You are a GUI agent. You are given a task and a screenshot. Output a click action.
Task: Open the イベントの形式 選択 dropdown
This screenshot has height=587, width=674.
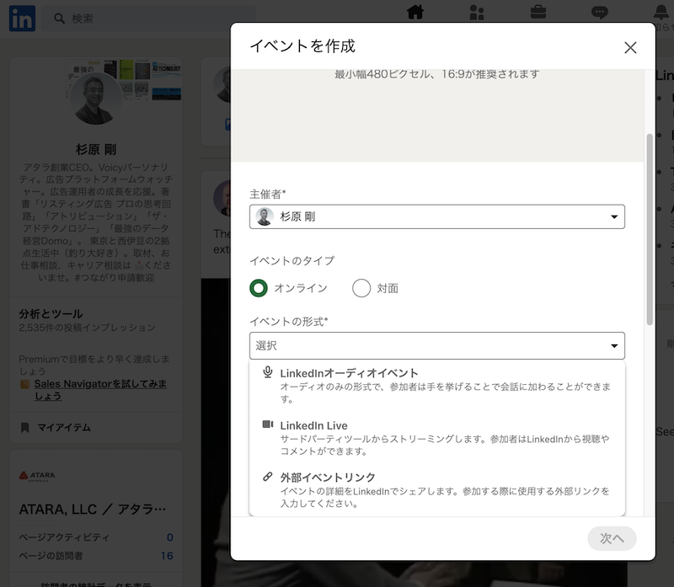[x=436, y=345]
